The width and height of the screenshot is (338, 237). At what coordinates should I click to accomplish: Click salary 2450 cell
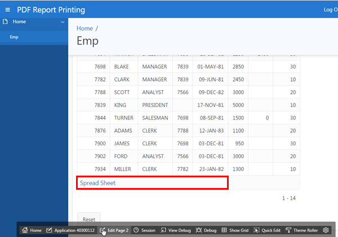(238, 79)
